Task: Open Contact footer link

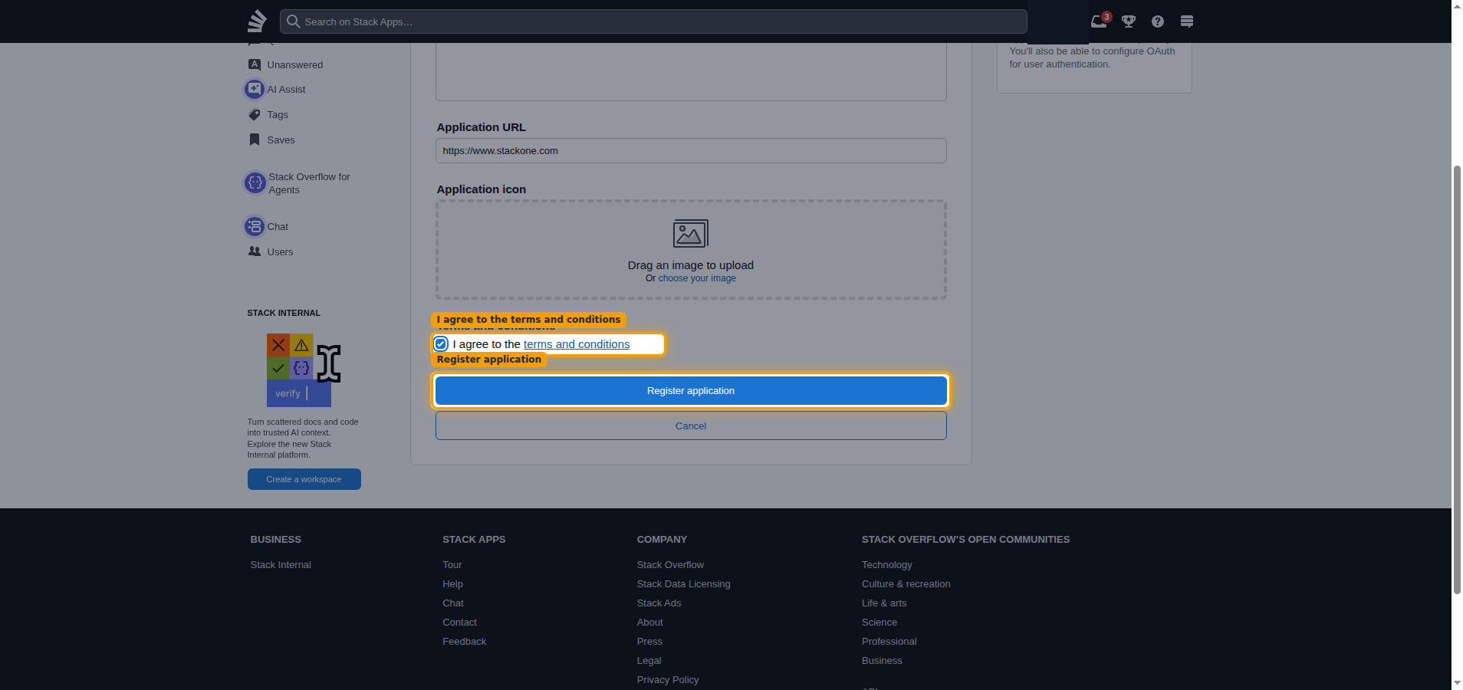Action: (459, 623)
